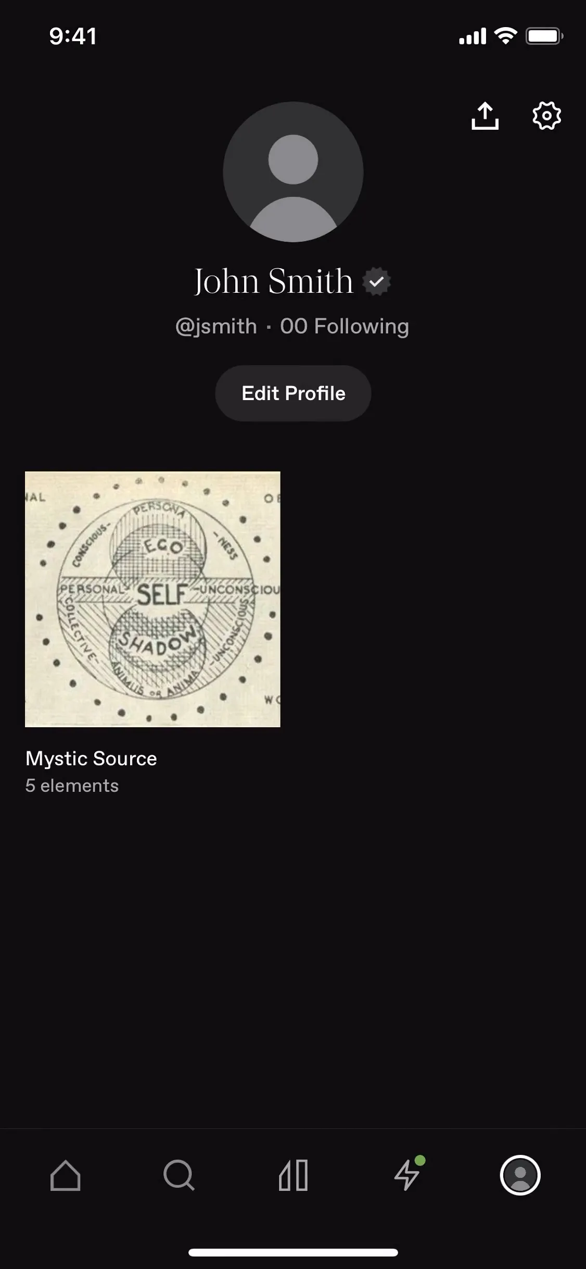Click the Mystic Source title text
Screen dimensions: 586x1269
coord(91,758)
